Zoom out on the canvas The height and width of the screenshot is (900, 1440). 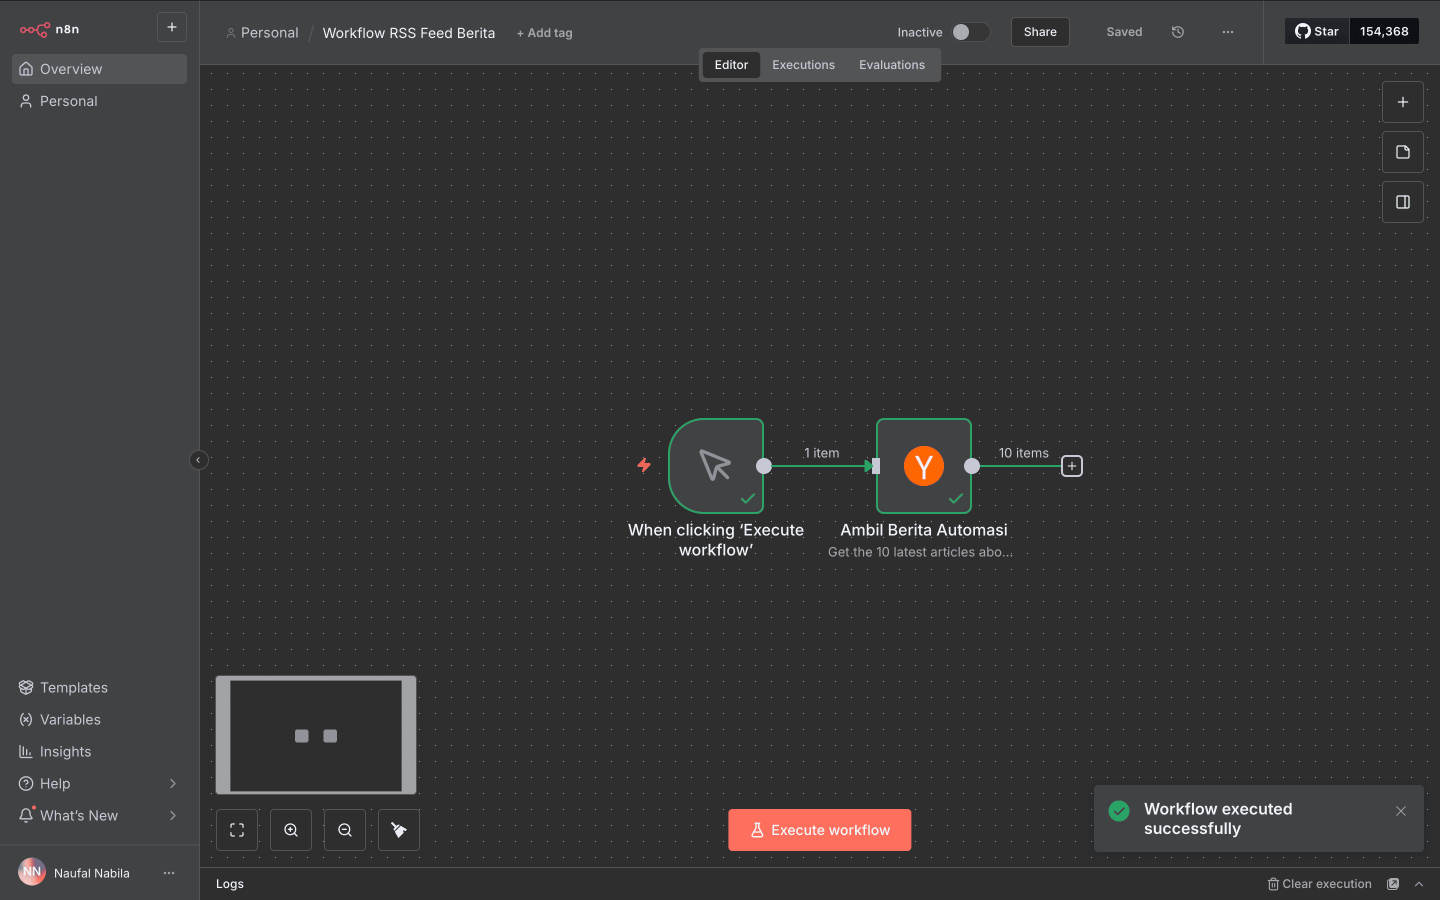(344, 830)
